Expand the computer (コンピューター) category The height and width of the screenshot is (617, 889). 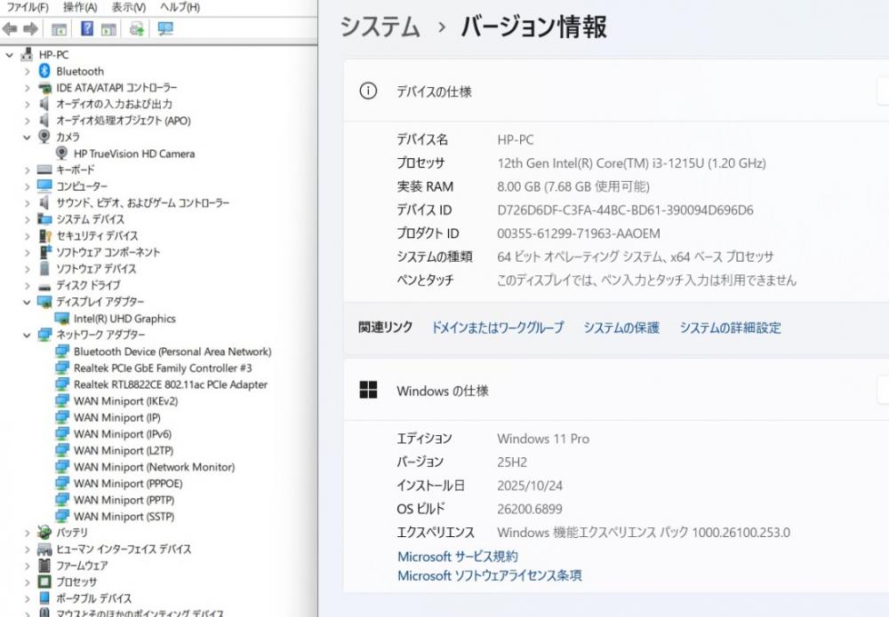[x=27, y=186]
